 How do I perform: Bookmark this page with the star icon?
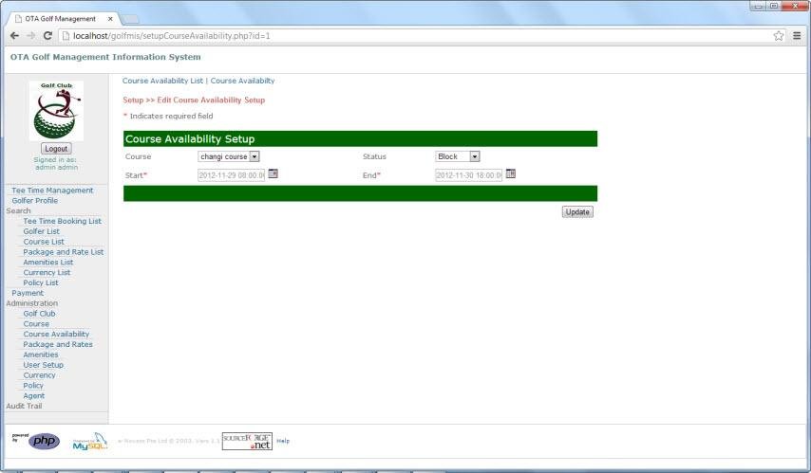779,36
